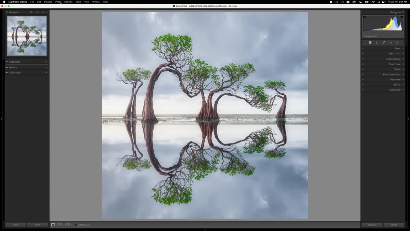Click the Copy... button
The height and width of the screenshot is (231, 410).
pos(16,225)
